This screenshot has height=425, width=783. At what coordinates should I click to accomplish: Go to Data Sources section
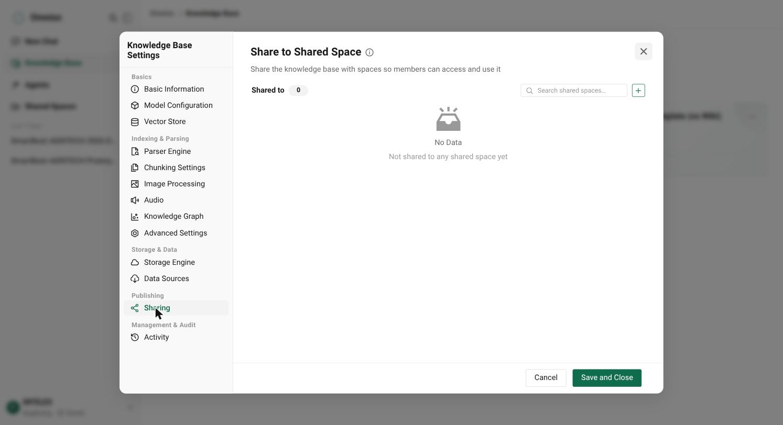click(x=176, y=279)
